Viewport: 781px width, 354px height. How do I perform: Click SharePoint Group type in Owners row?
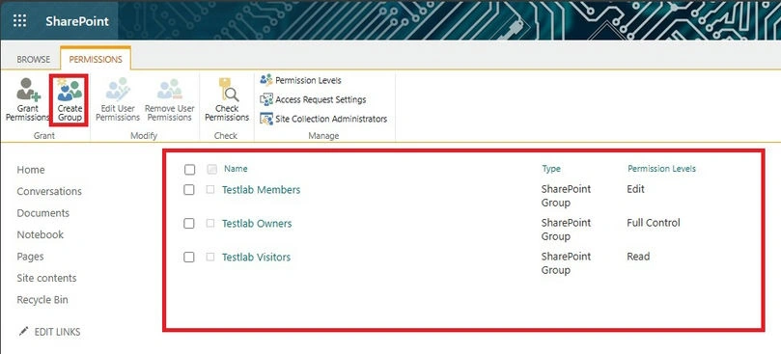pyautogui.click(x=567, y=230)
